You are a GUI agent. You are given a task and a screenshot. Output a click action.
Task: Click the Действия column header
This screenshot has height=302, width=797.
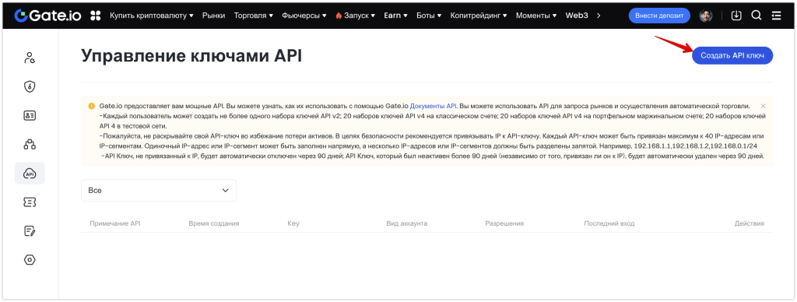[x=750, y=223]
